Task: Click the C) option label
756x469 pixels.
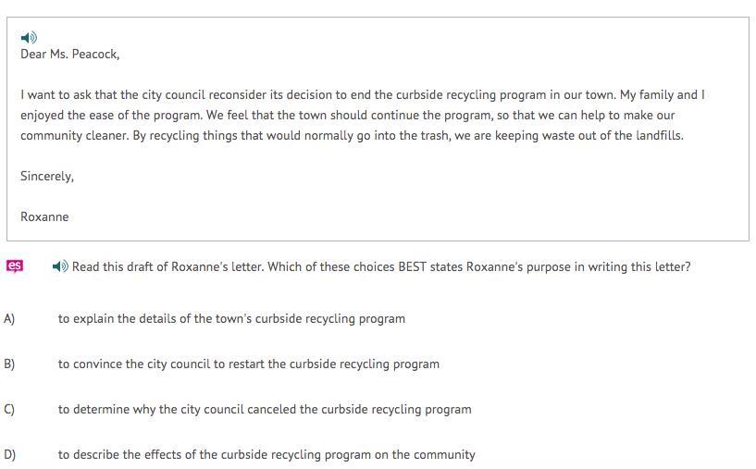Action: (9, 410)
